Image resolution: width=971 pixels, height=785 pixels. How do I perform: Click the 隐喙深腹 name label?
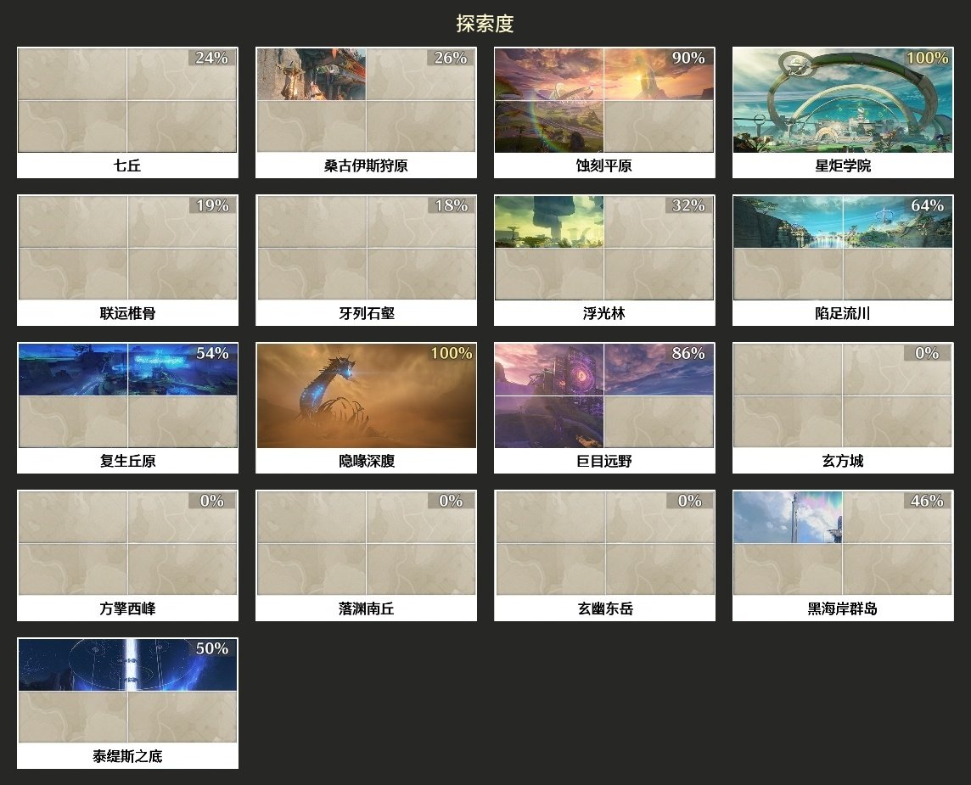(x=367, y=461)
